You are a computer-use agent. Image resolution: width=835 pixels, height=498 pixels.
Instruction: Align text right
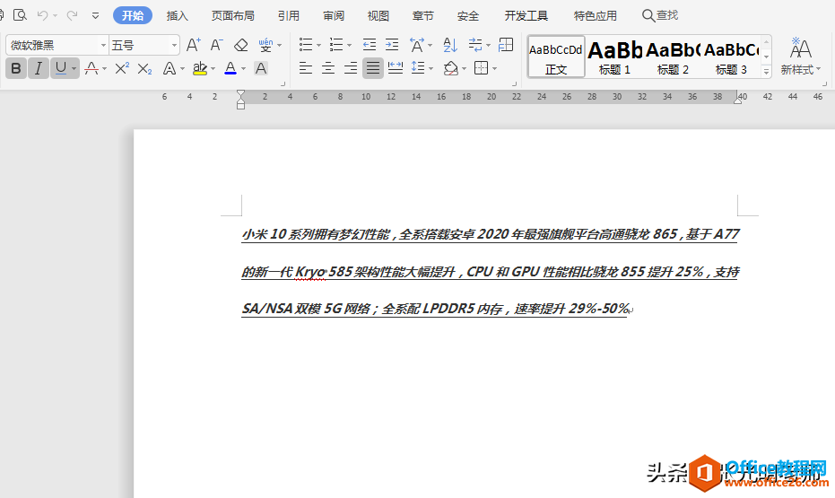[351, 68]
